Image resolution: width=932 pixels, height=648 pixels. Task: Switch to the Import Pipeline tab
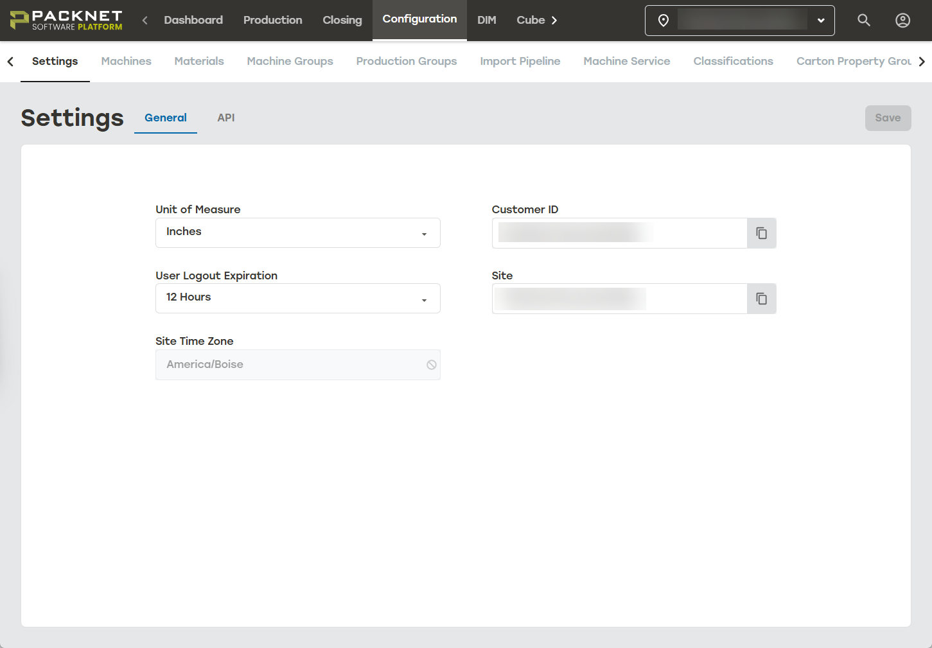pos(520,61)
